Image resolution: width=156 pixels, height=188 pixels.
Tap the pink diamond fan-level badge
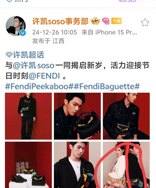(106, 21)
